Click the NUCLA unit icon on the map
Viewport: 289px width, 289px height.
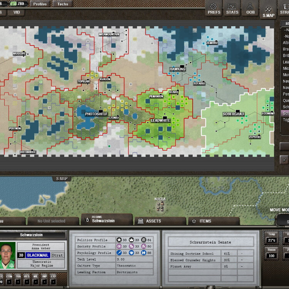tap(160, 207)
